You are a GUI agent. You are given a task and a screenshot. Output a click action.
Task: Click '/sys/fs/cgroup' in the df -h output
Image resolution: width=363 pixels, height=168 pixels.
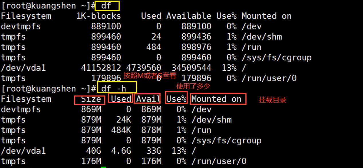(226, 141)
